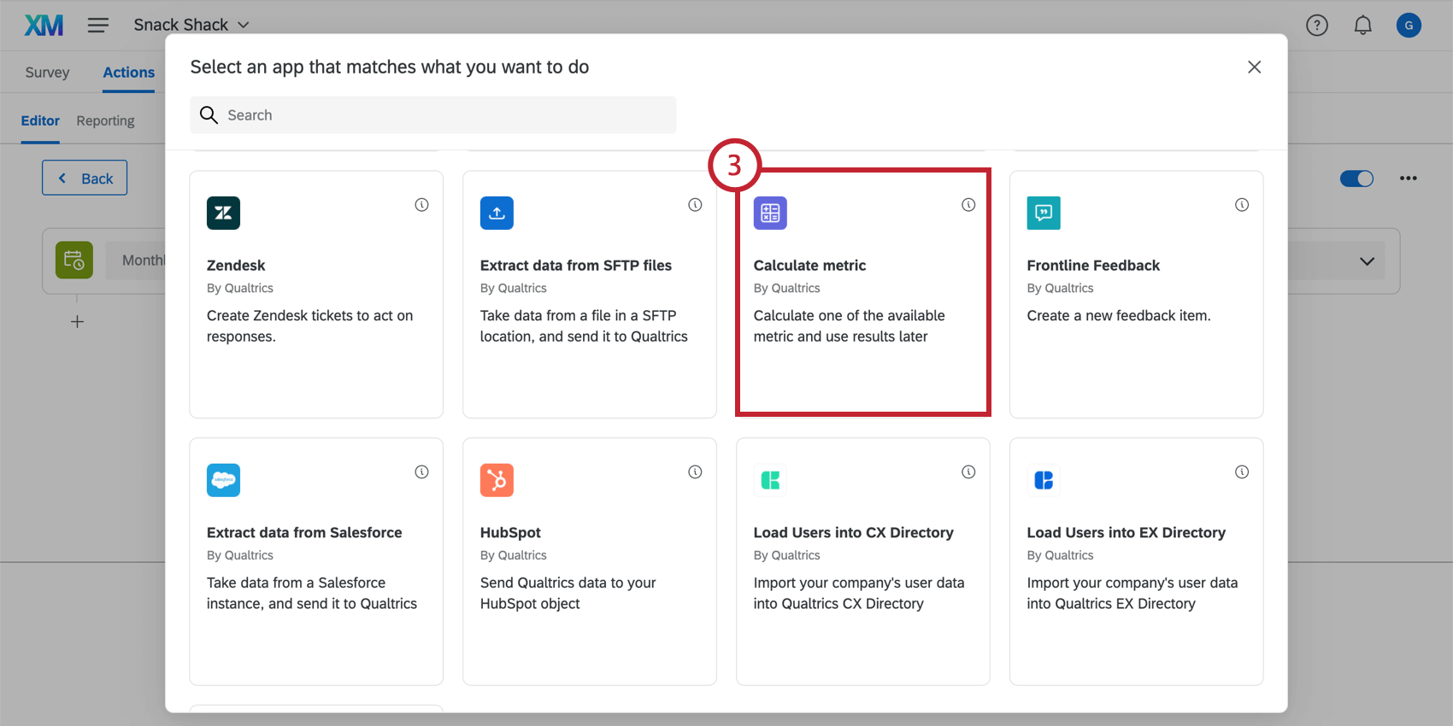Select the Editor subtab

point(40,120)
